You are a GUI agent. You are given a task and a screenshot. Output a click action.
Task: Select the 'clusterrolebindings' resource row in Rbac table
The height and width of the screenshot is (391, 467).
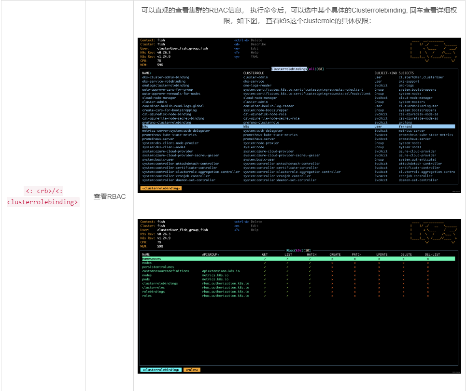coord(298,283)
